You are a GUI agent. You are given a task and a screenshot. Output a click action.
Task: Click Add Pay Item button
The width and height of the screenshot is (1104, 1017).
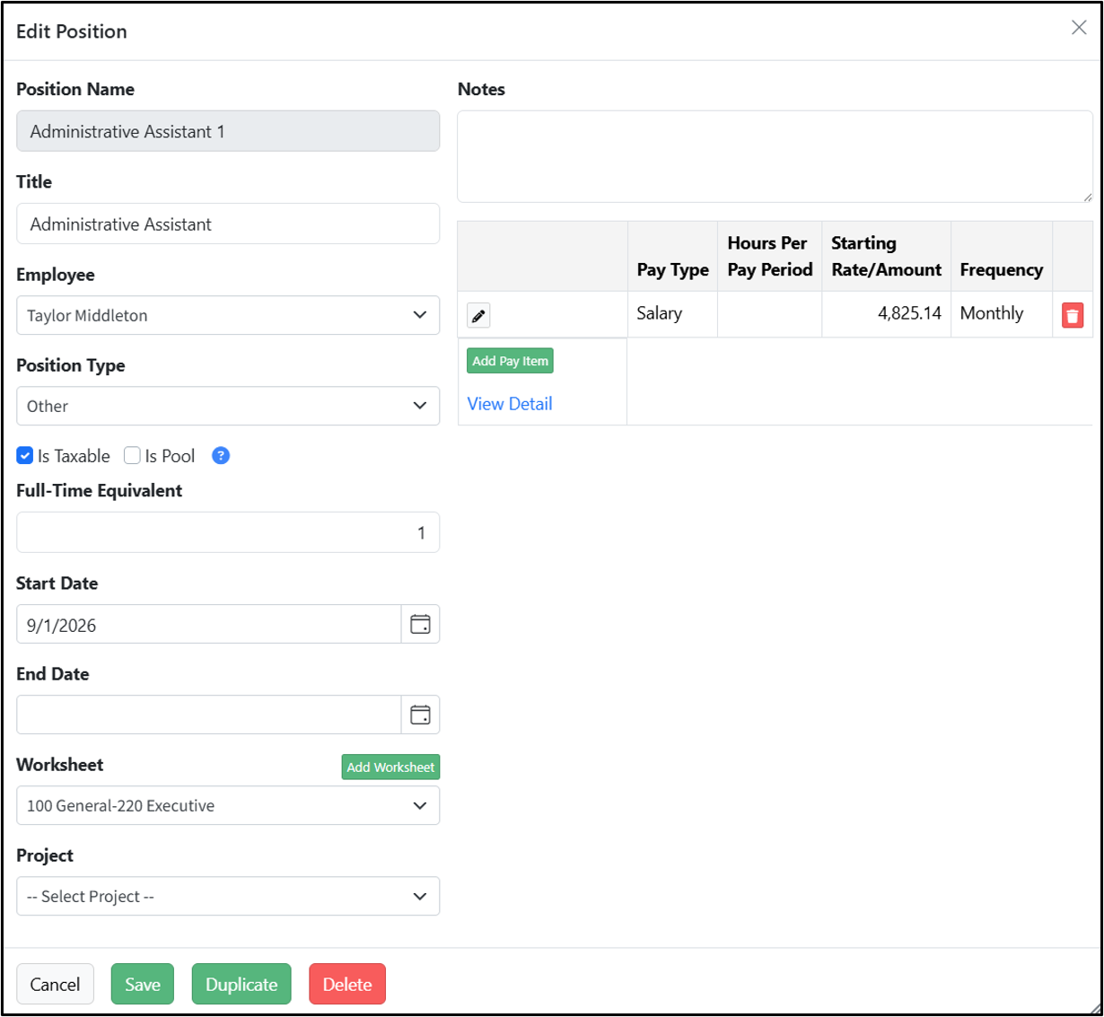tap(510, 361)
